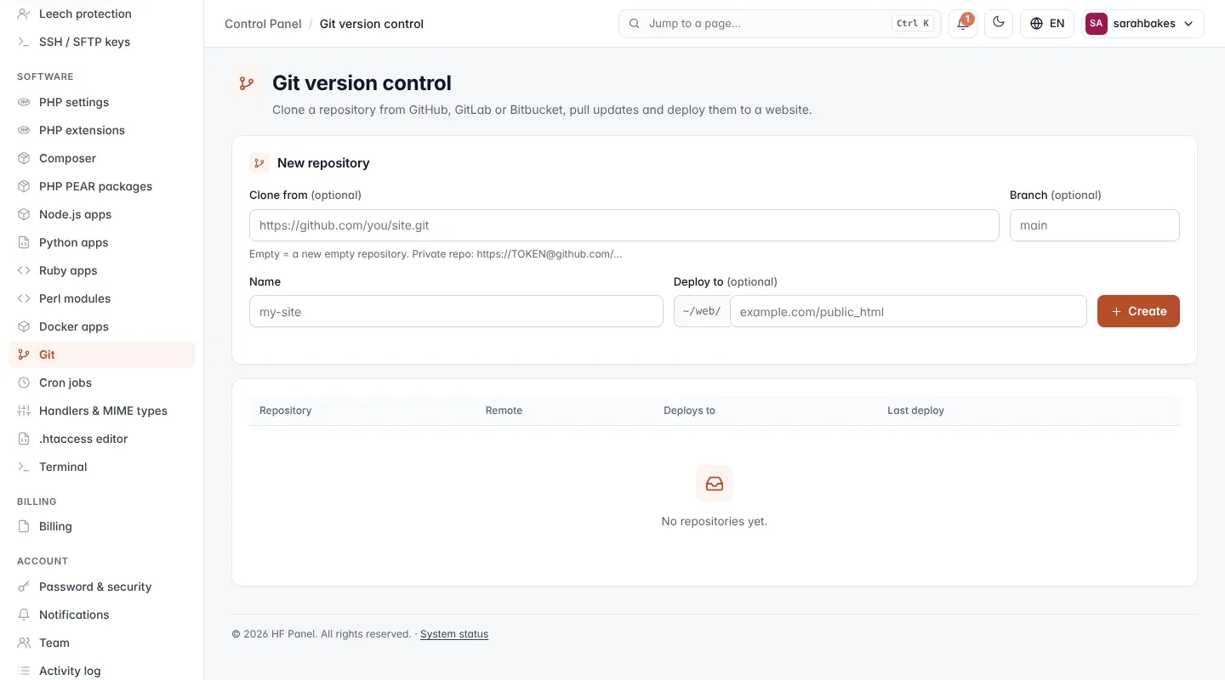Click the Ruby apps code icon
This screenshot has width=1225, height=680.
pos(24,270)
